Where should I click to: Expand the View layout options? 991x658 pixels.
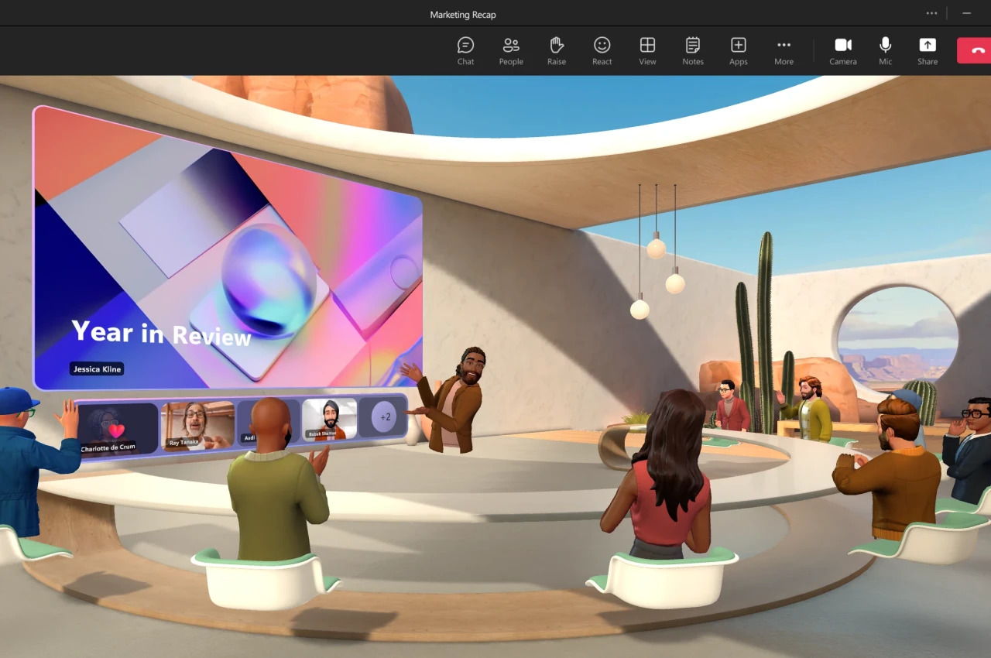tap(647, 51)
